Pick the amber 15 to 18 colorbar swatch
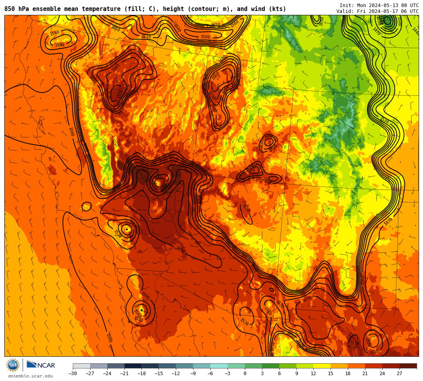 339,366
